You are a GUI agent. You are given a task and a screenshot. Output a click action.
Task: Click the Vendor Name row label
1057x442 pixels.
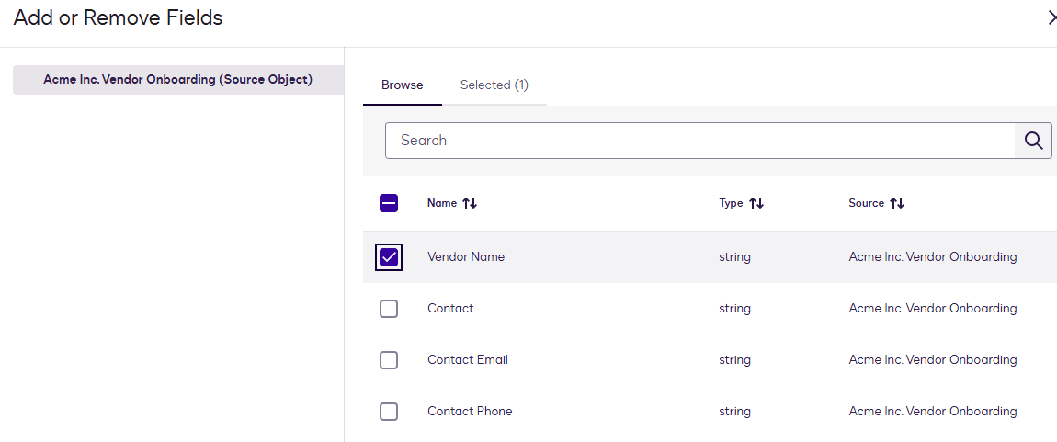click(x=466, y=257)
